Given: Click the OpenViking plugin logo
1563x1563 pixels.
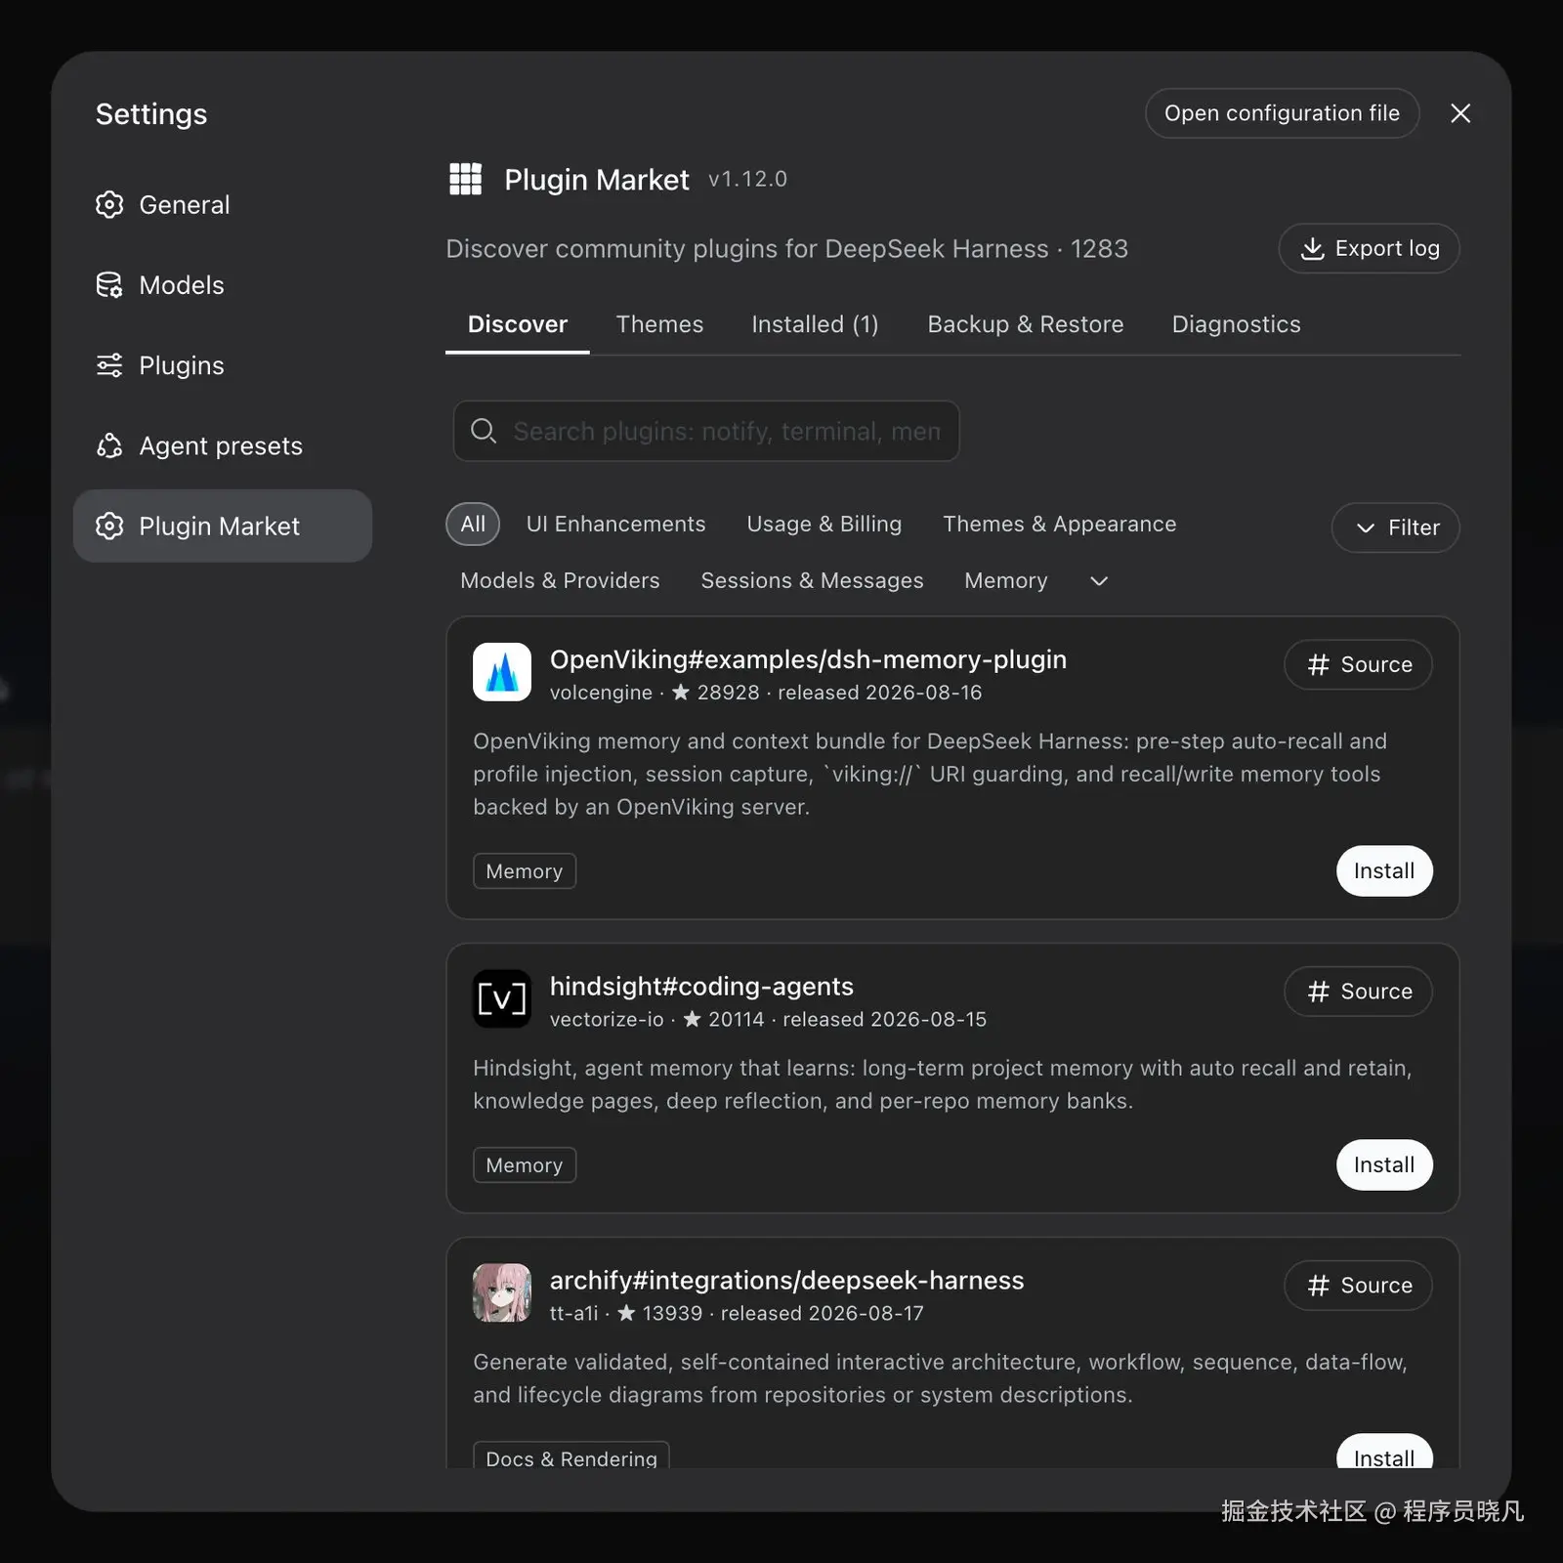Looking at the screenshot, I should tap(502, 672).
